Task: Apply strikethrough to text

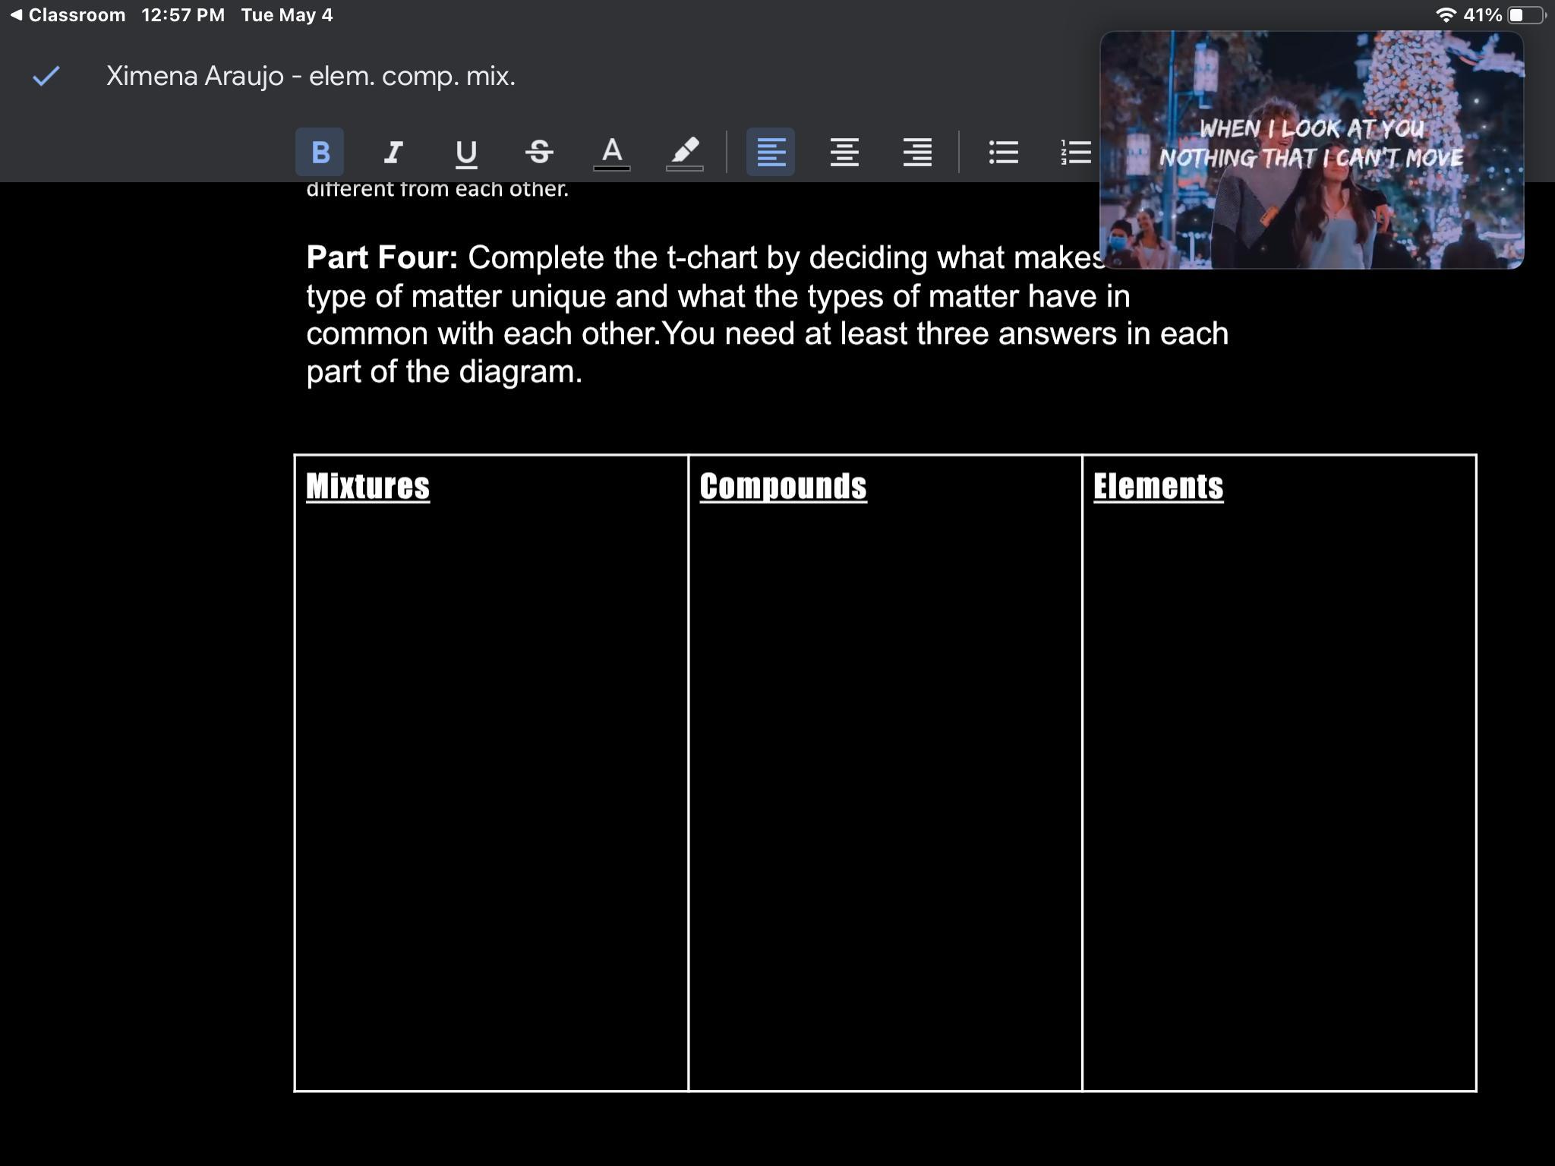Action: (x=539, y=153)
